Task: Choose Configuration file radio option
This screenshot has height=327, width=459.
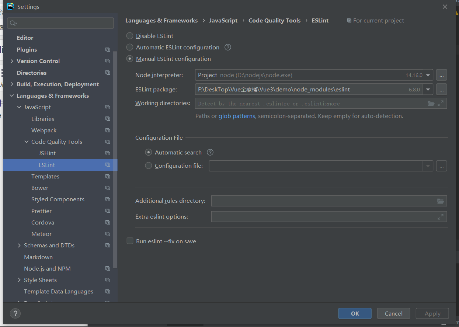Action: pos(149,166)
